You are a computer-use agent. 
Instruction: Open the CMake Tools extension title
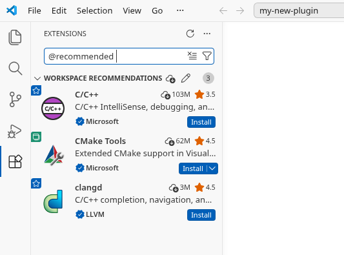click(x=100, y=141)
